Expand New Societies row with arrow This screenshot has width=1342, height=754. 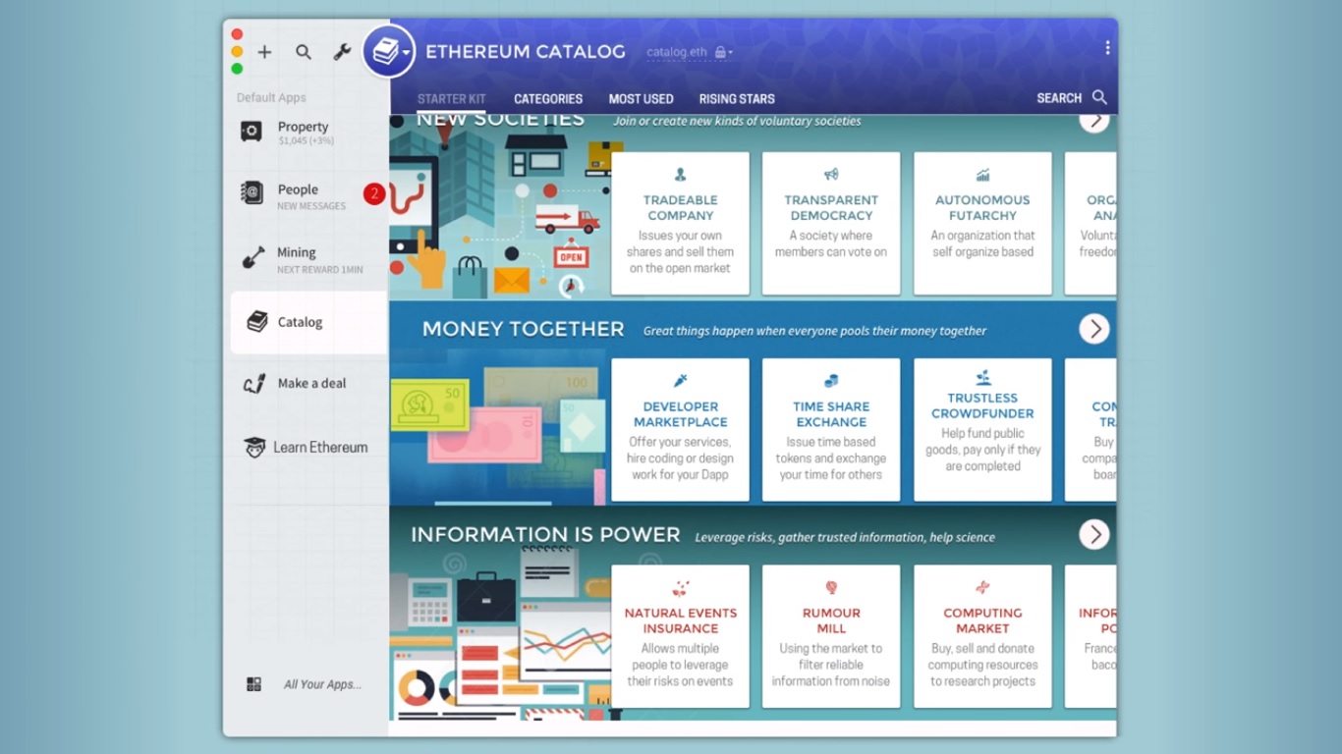click(1094, 122)
